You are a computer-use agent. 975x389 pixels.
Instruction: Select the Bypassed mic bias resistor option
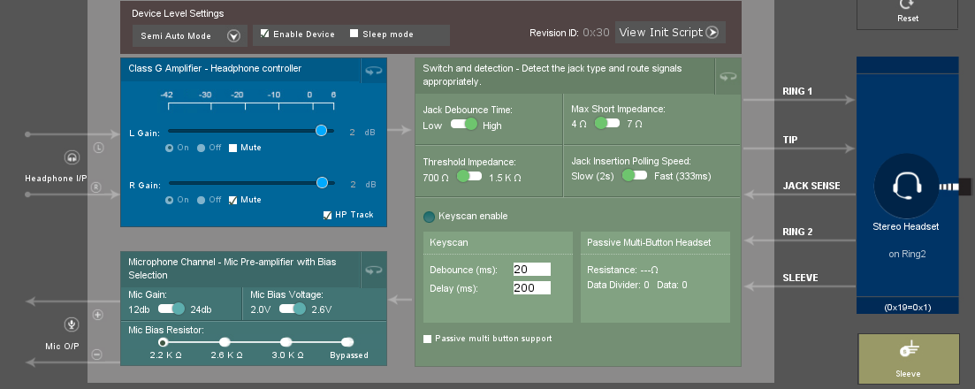347,342
